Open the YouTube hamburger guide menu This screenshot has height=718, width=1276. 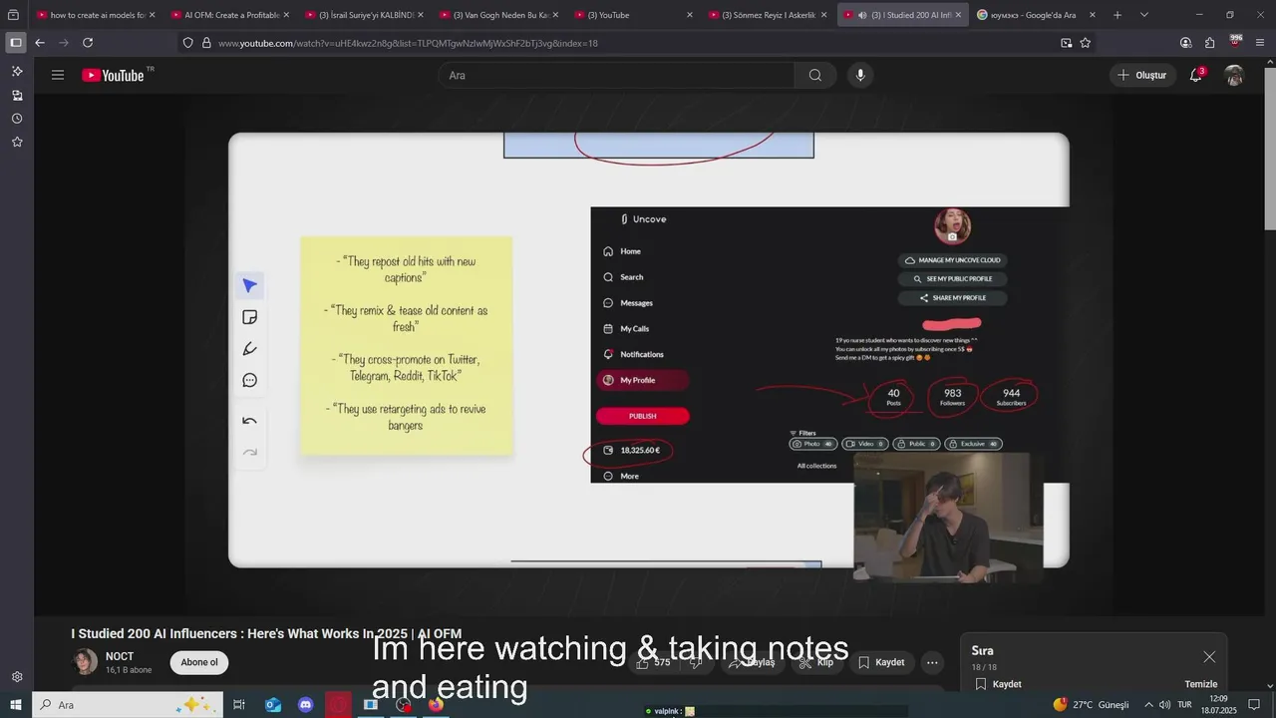tap(58, 75)
